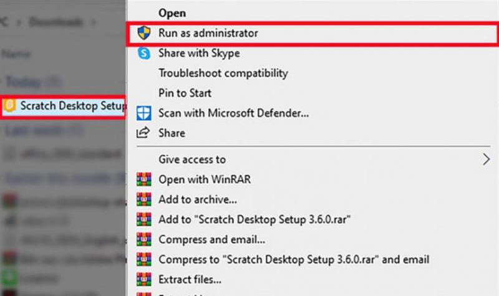The width and height of the screenshot is (499, 296).
Task: Click the Share arrow icon
Action: point(144,133)
